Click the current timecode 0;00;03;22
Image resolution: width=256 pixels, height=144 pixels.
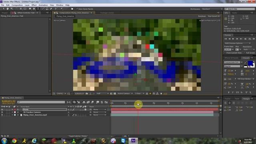tap(8, 101)
